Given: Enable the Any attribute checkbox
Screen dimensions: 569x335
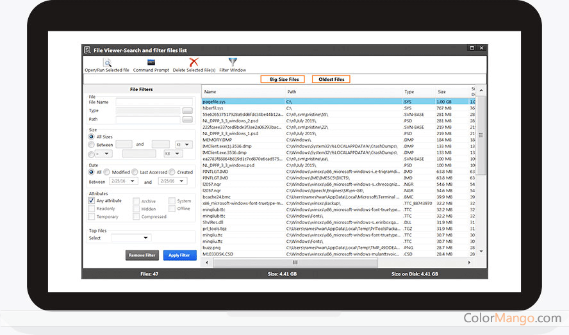Looking at the screenshot, I should pyautogui.click(x=92, y=200).
